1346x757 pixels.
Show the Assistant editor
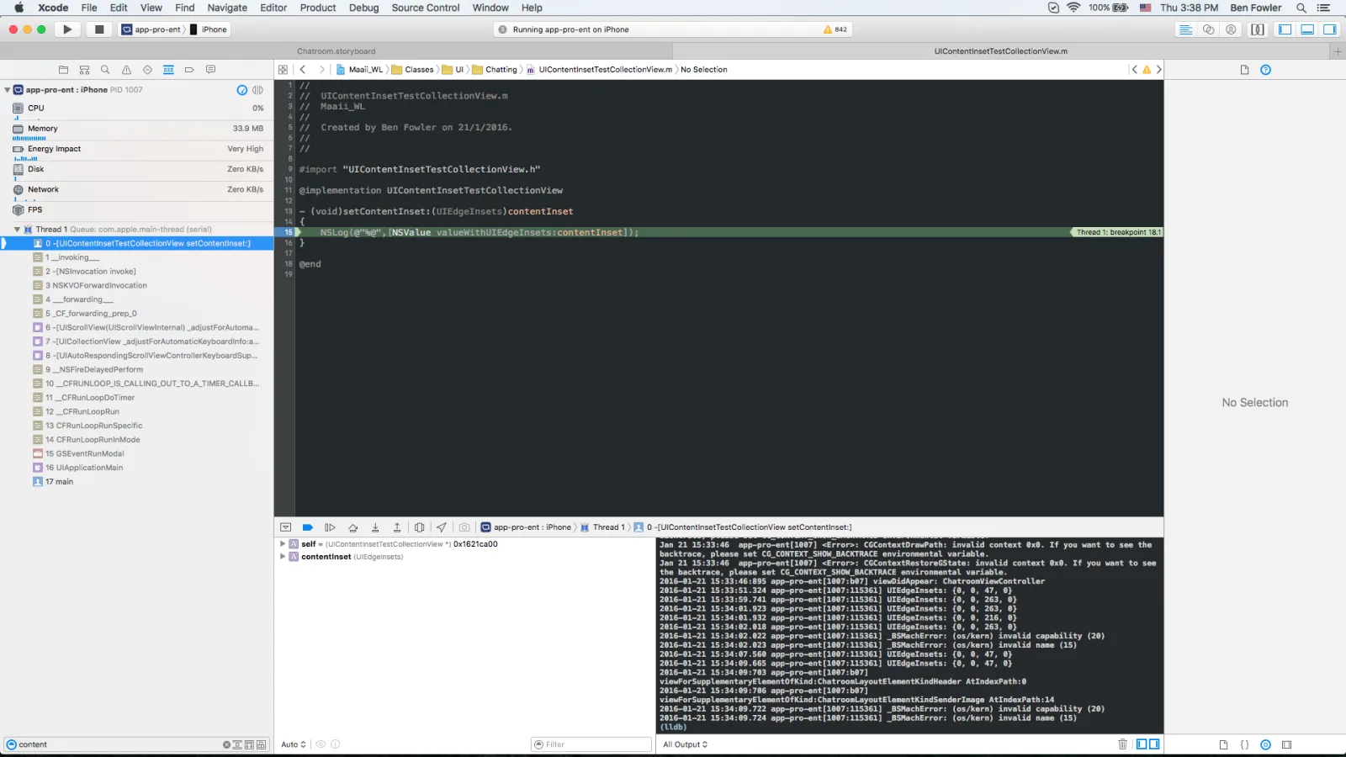1208,29
